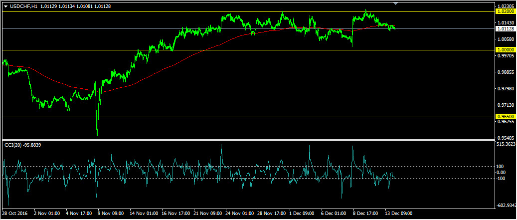The height and width of the screenshot is (220, 517).
Task: Click the 24 Nov 01:00 time label
Action: tap(239, 214)
